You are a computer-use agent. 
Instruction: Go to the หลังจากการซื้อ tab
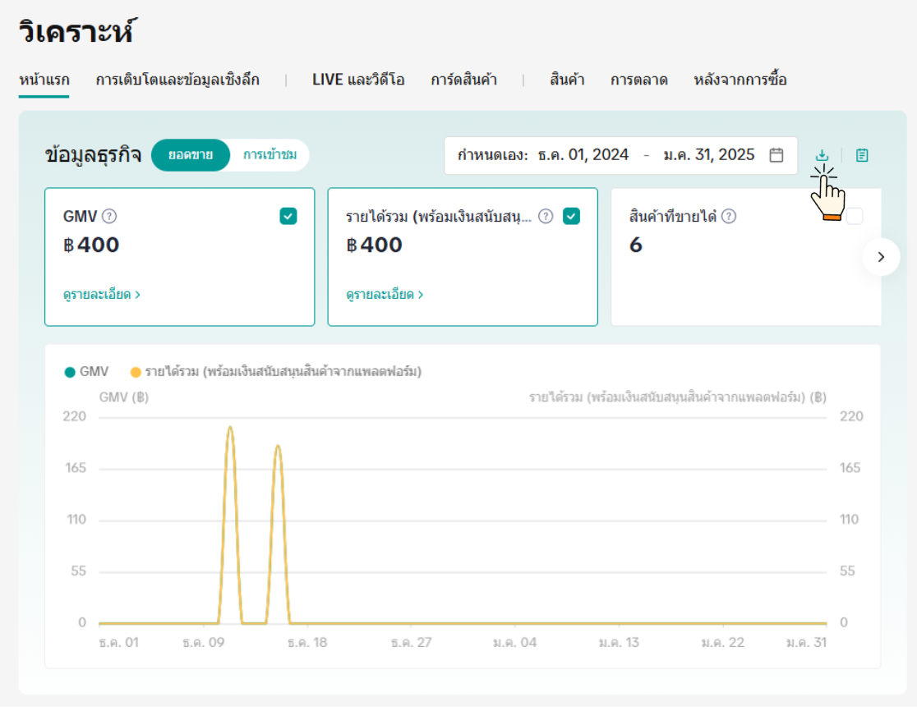click(x=740, y=80)
